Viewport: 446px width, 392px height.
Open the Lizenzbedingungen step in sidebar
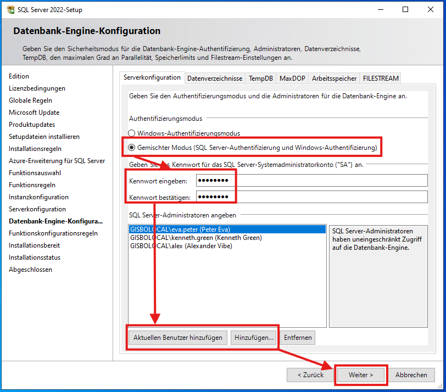tap(37, 88)
